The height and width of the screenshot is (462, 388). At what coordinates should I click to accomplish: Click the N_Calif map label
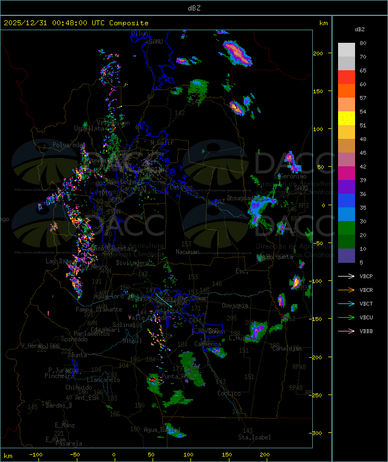(x=162, y=143)
